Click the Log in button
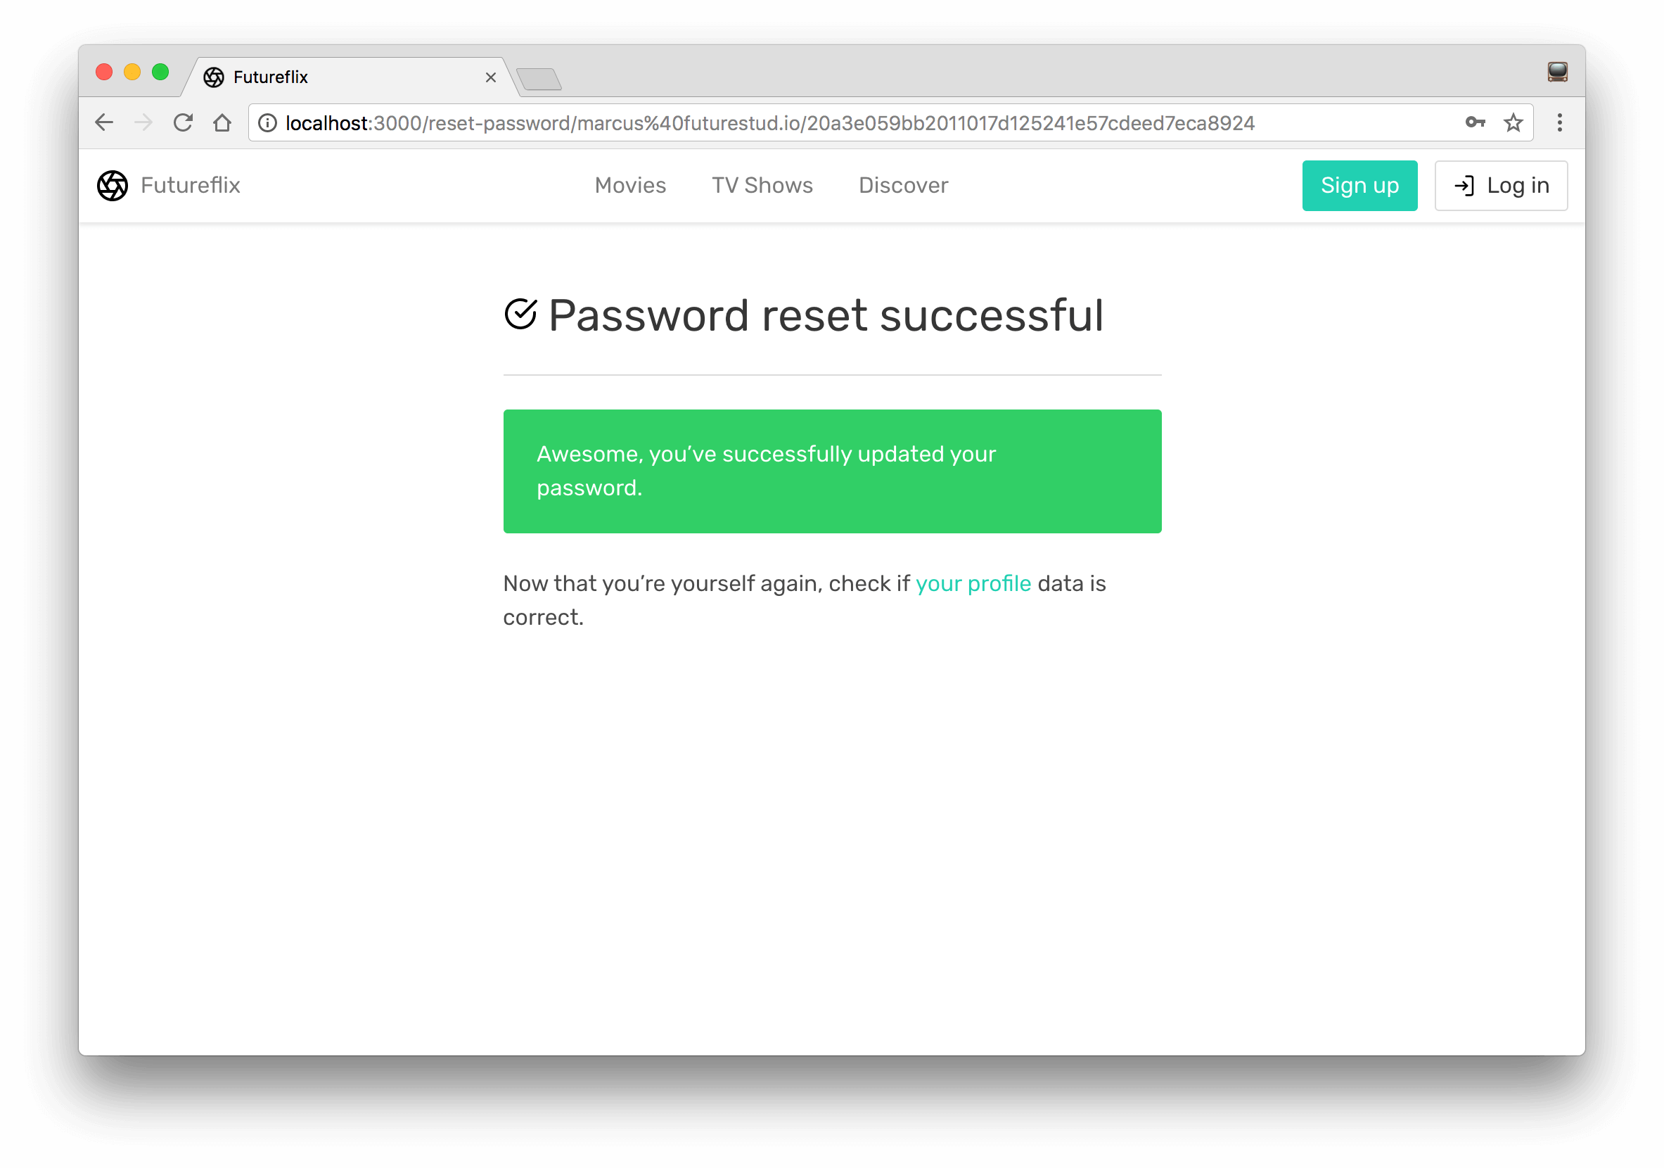Screen dimensions: 1664x1168 coord(1500,186)
